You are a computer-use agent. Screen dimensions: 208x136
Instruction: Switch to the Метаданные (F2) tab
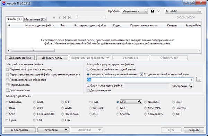tap(35, 19)
